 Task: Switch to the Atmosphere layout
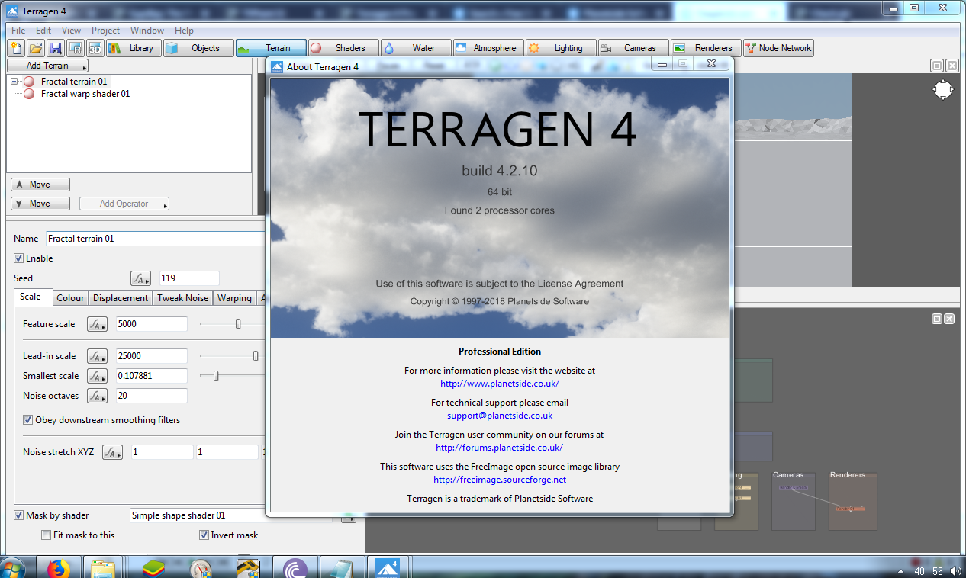488,48
